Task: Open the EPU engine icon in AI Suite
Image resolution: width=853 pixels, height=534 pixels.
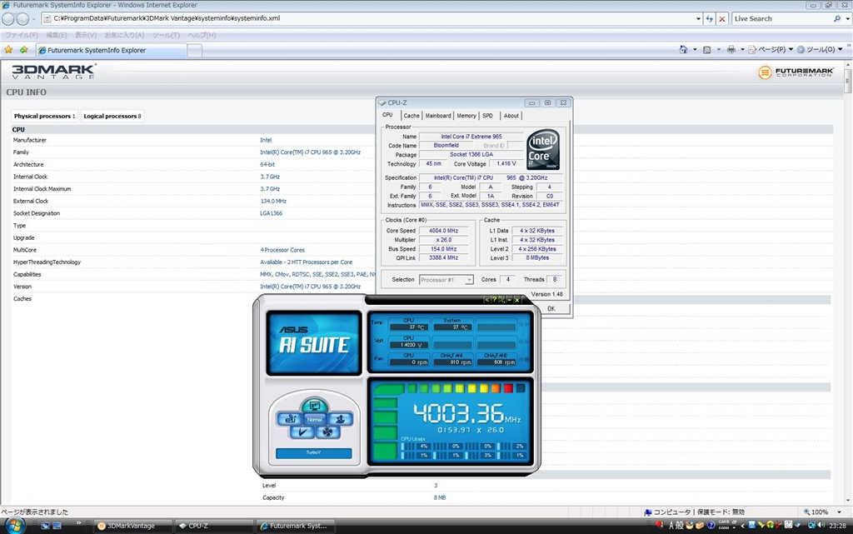Action: [289, 419]
